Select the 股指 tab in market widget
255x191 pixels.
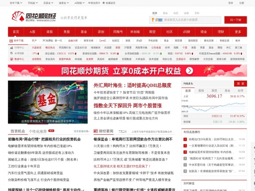pyautogui.click(x=201, y=91)
